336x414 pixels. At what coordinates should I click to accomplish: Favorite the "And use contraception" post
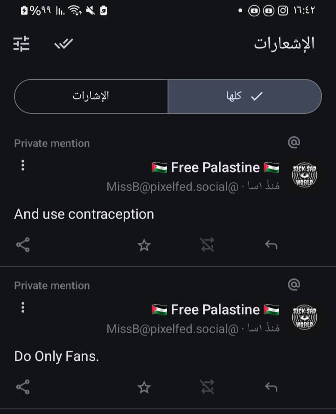coord(144,245)
